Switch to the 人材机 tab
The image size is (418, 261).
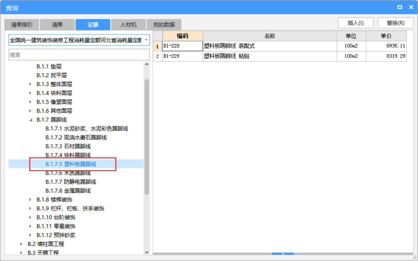128,25
